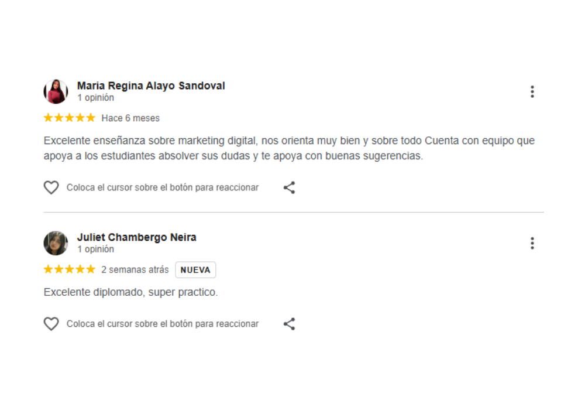Click '1 opinión' under Maria Regina's name
The height and width of the screenshot is (410, 585).
click(95, 98)
